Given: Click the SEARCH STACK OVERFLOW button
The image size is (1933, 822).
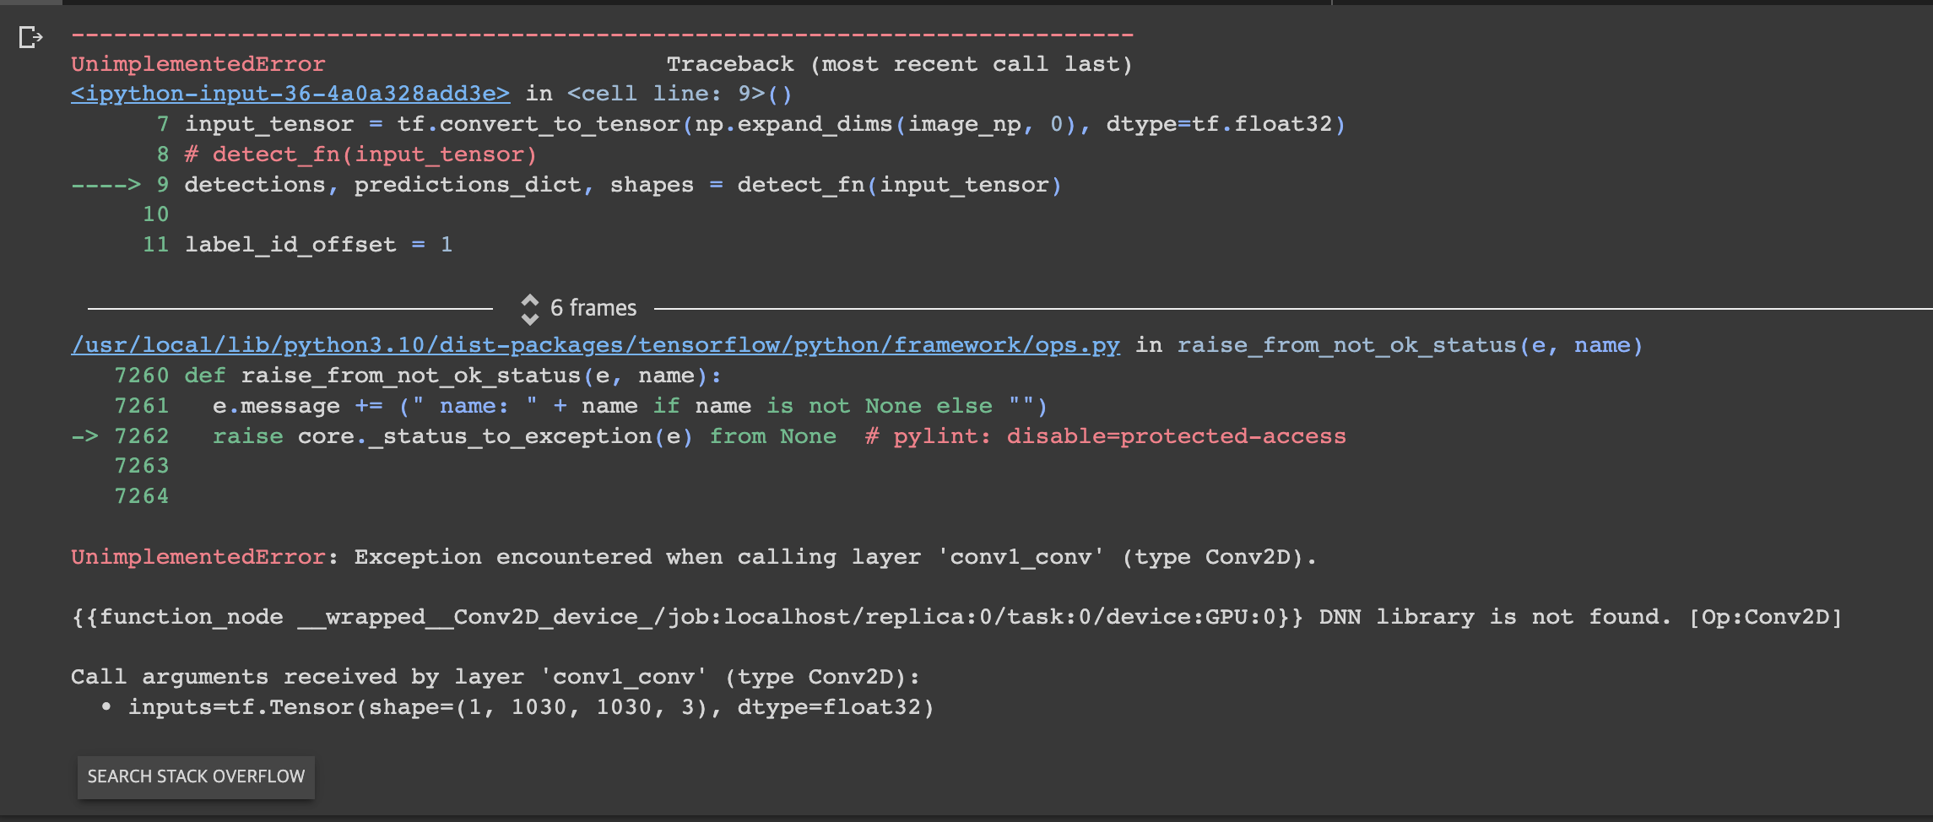Looking at the screenshot, I should (x=196, y=776).
